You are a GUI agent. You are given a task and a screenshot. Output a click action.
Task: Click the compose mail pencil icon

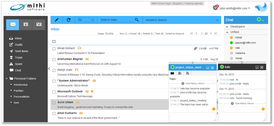click(x=57, y=20)
